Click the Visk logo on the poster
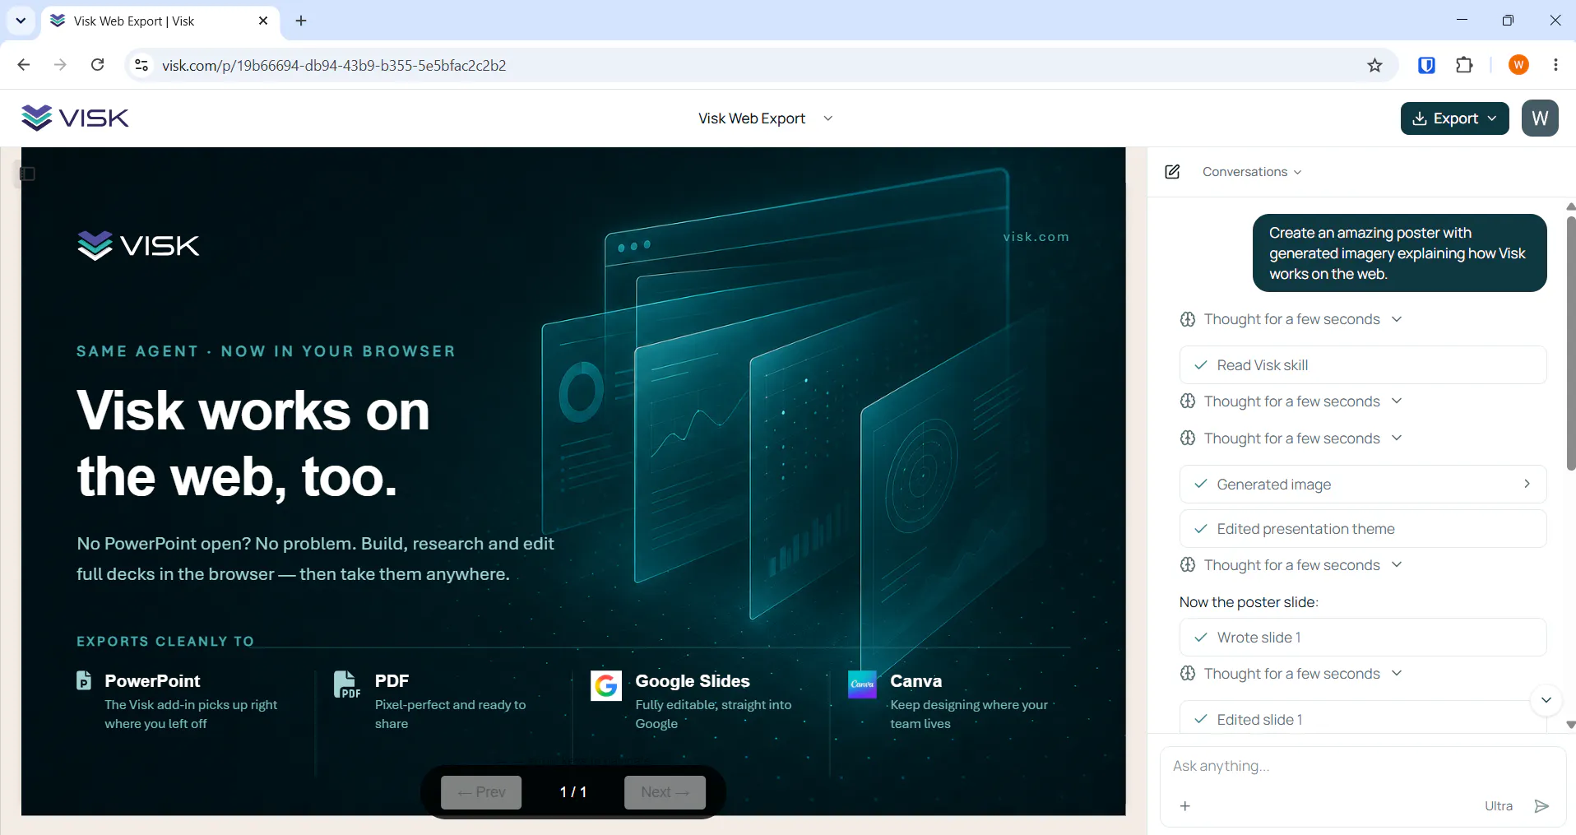 [x=138, y=245]
